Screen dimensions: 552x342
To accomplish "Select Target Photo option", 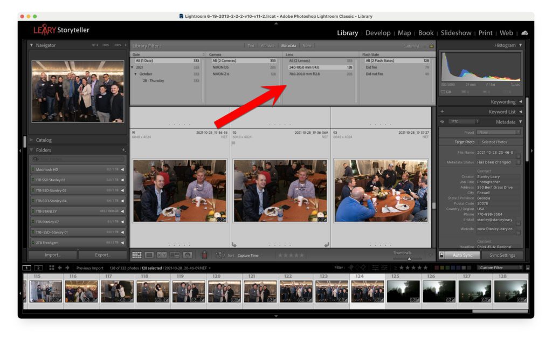I will click(464, 142).
